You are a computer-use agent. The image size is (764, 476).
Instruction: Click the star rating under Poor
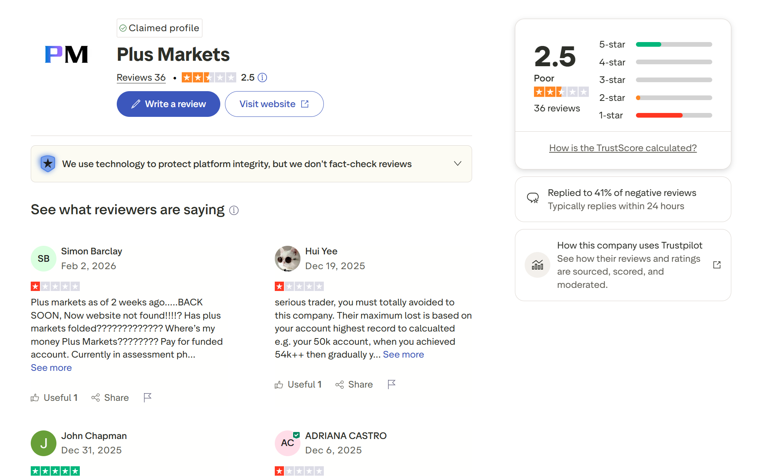pyautogui.click(x=561, y=92)
